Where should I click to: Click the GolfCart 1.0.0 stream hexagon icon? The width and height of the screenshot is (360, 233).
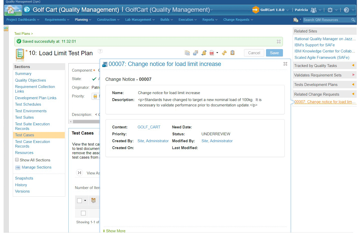[x=256, y=10]
